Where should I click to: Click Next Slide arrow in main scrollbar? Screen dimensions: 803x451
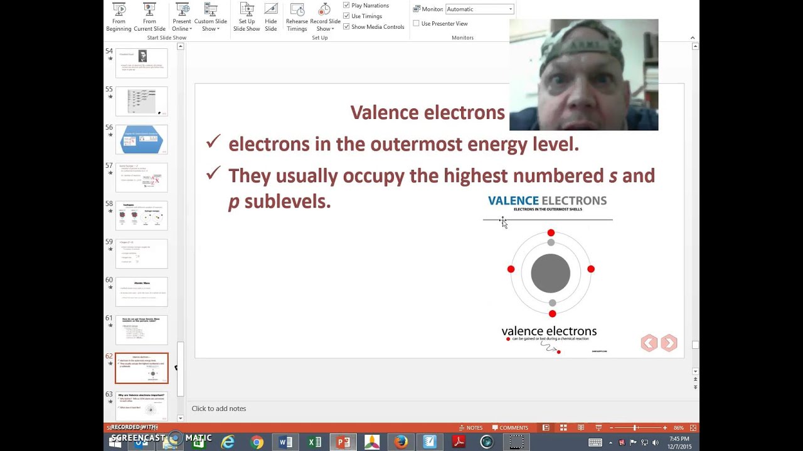(x=695, y=388)
